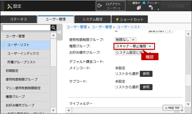
Task: Select 所属グループリスト in the side menu
Action: (x=25, y=62)
